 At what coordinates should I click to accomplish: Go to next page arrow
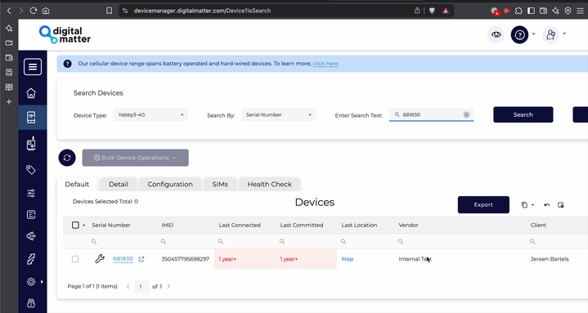pyautogui.click(x=168, y=286)
